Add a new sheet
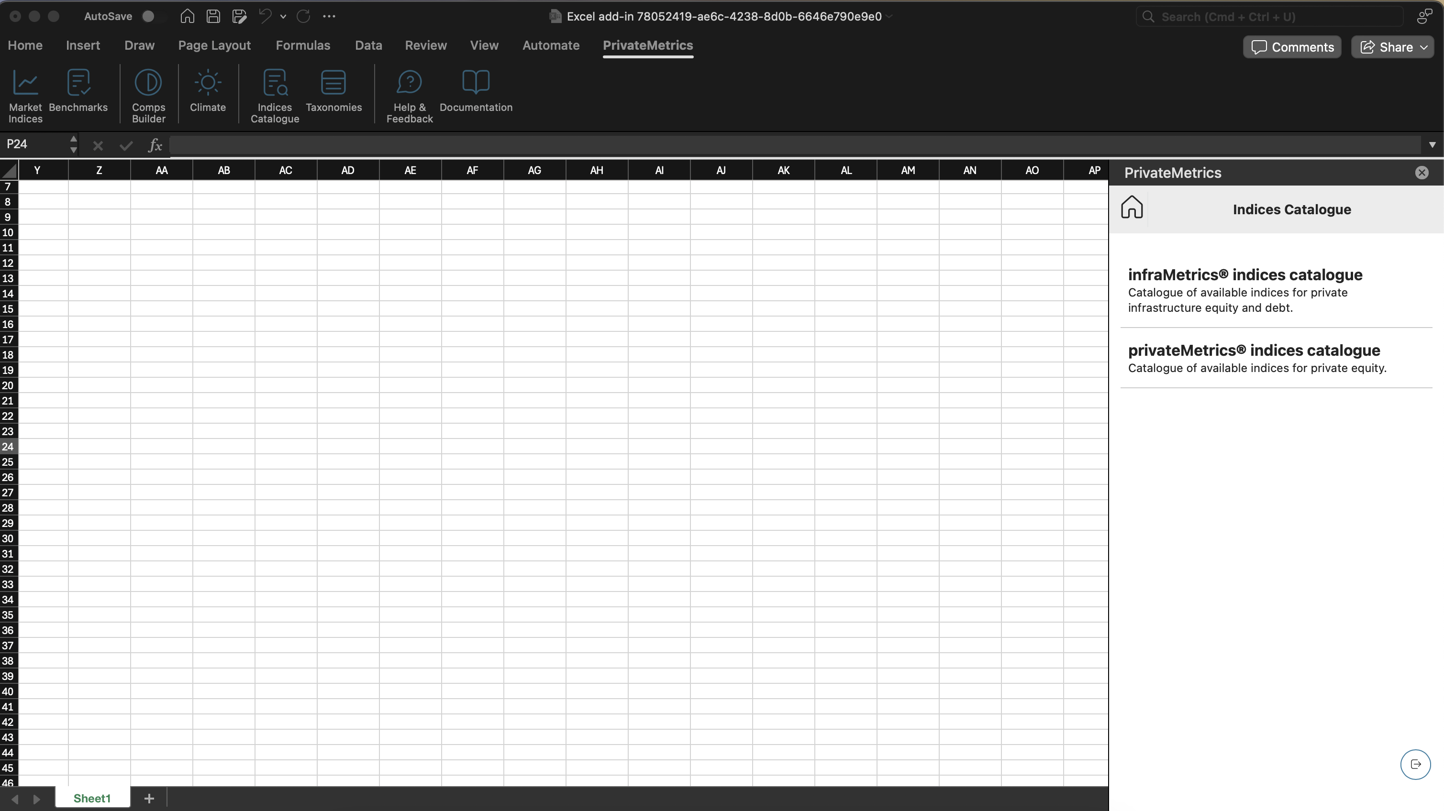1444x811 pixels. tap(149, 798)
